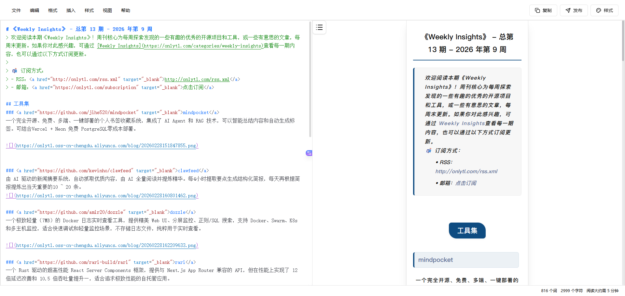The image size is (625, 296).
Task: Click the mailbox emoji in preview
Action: point(429,151)
